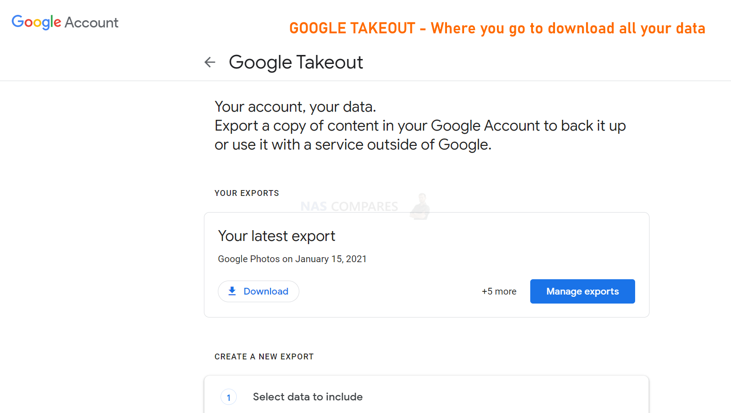Click the Your latest export heading

pos(276,236)
